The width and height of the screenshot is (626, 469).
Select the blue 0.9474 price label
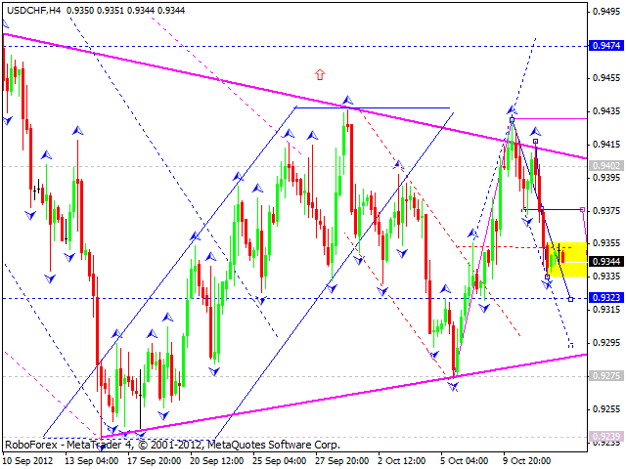(606, 46)
